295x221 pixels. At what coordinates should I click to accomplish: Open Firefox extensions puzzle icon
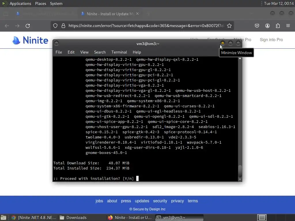tap(278, 26)
